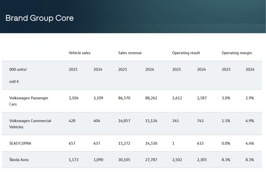Viewport: 266px width, 177px height.
Task: Select the 4.9% Commercial Vehicles 2024 margin
Action: coord(250,121)
